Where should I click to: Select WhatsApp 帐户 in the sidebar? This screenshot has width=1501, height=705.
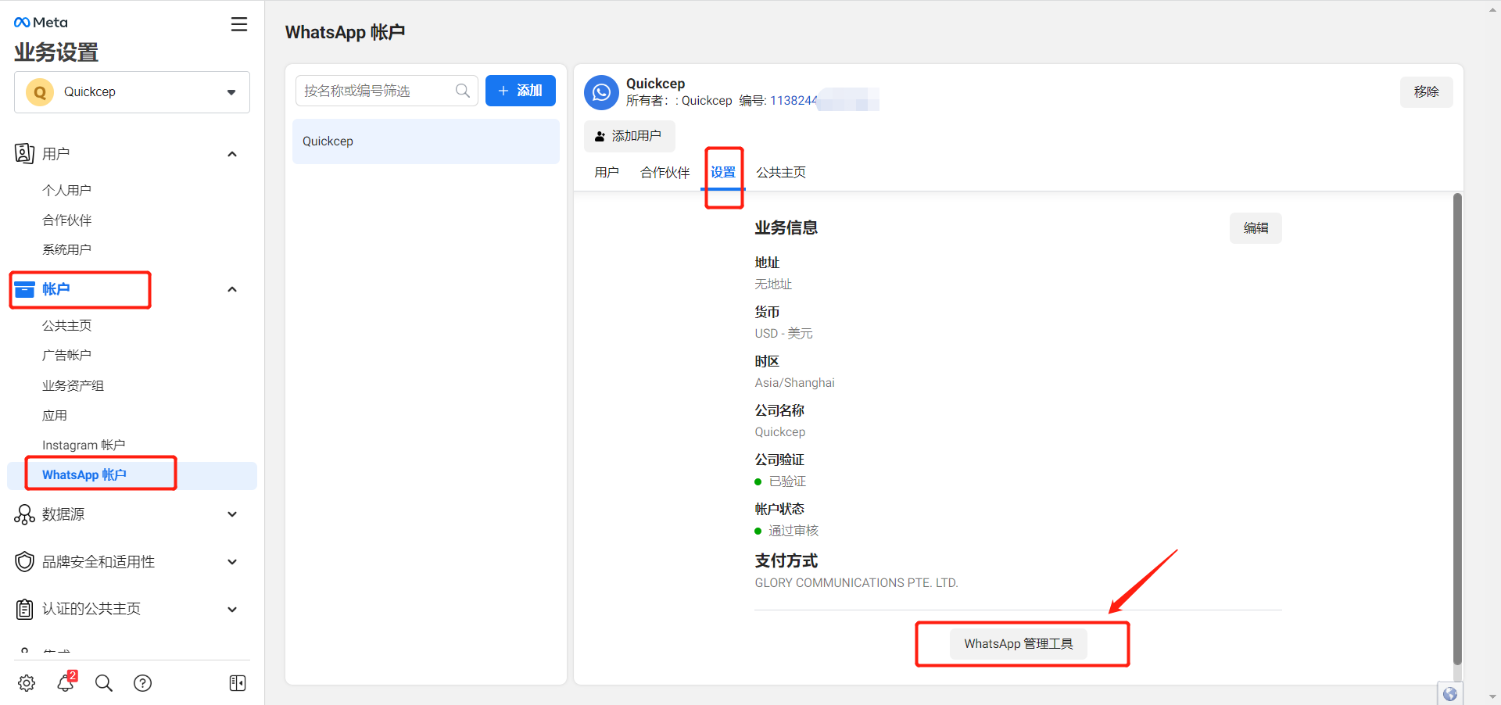[x=132, y=475]
